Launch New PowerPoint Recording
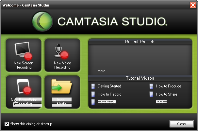The image size is (198, 131). [x=24, y=92]
